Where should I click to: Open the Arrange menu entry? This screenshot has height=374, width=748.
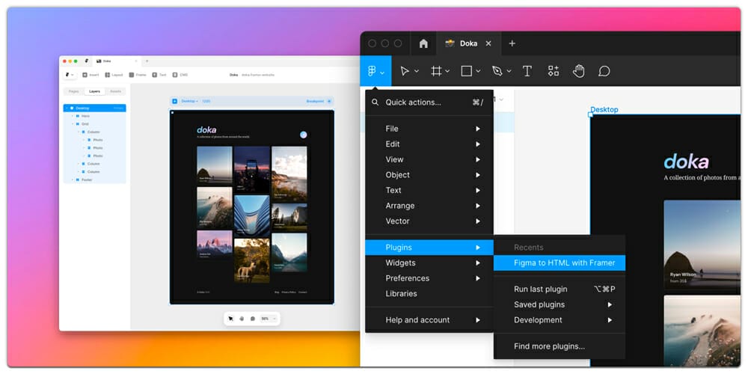click(429, 206)
